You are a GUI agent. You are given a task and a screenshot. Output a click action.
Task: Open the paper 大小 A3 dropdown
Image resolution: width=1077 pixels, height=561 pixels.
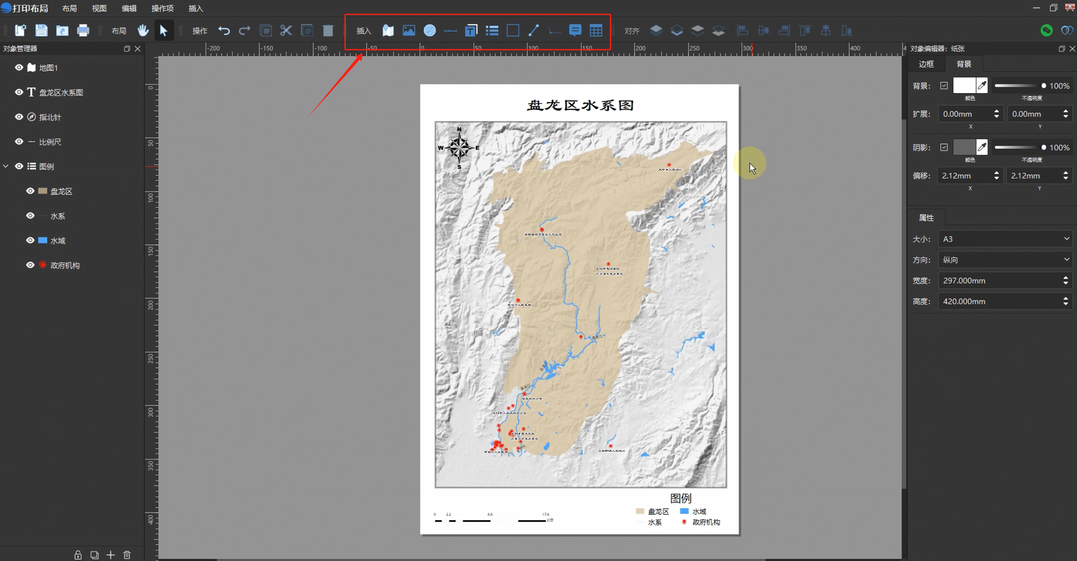[x=1005, y=239]
